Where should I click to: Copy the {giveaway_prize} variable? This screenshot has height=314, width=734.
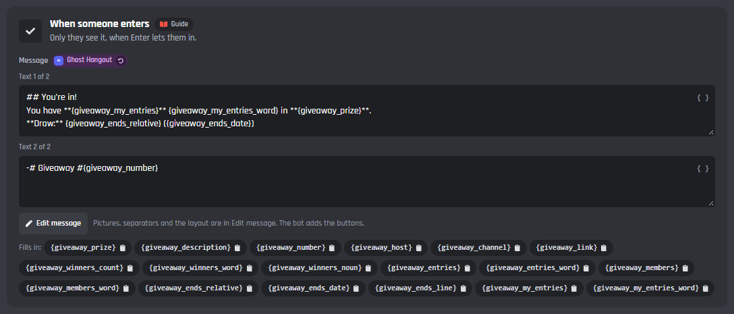pyautogui.click(x=88, y=247)
